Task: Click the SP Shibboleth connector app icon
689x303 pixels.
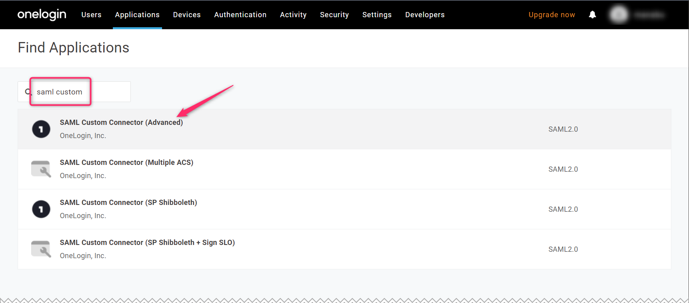Action: tap(41, 209)
